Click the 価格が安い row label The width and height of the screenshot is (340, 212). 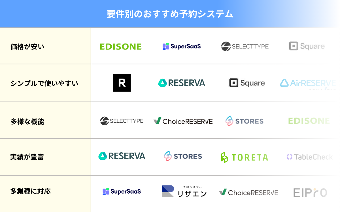click(x=27, y=47)
